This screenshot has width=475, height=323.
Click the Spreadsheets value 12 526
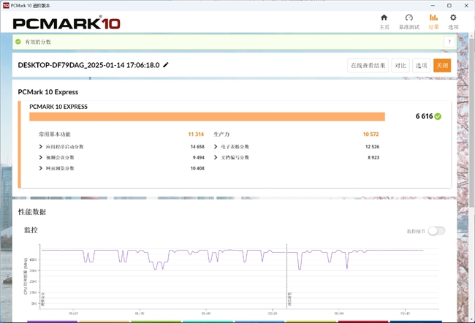372,147
